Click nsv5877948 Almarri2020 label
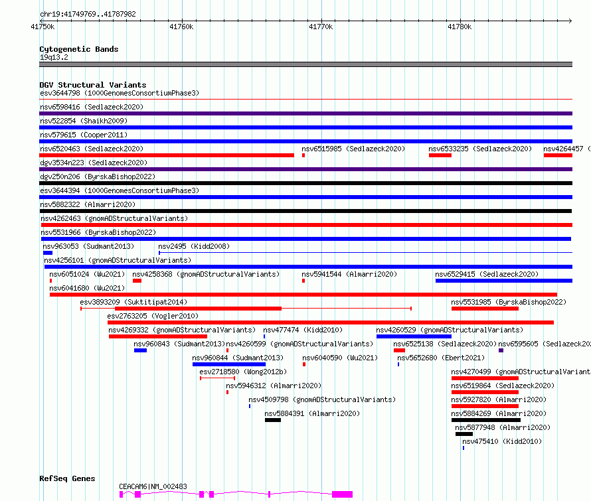 tap(503, 427)
